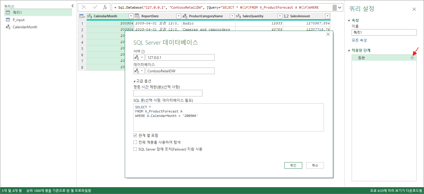This screenshot has height=194, width=424.
Task: Select row number 8 in the grid
Action: pyautogui.click(x=82, y=67)
